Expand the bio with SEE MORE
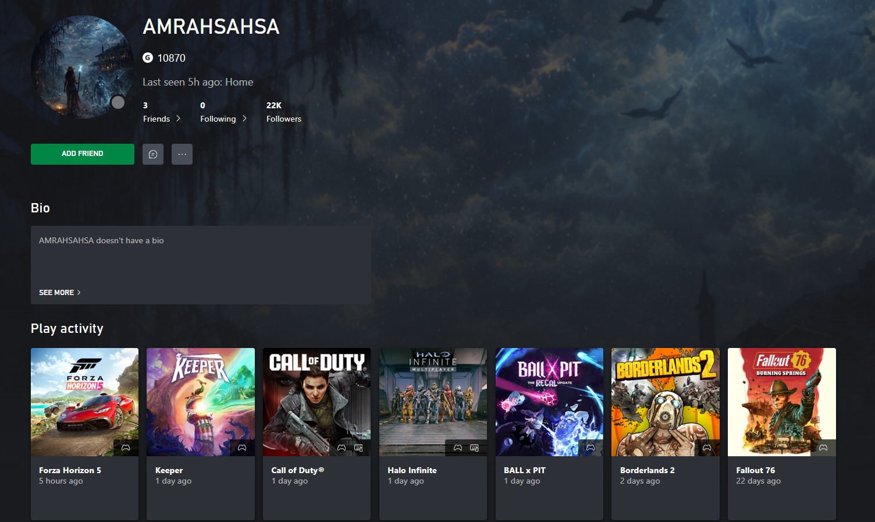The width and height of the screenshot is (875, 522). click(x=59, y=292)
